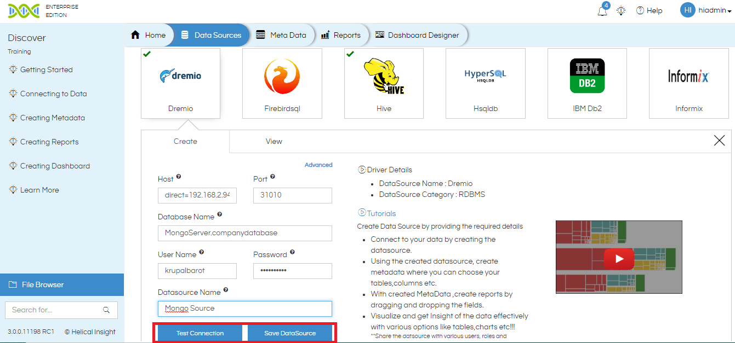Screen dimensions: 735x343
Task: Focus the Datasource Name input field
Action: click(x=245, y=309)
